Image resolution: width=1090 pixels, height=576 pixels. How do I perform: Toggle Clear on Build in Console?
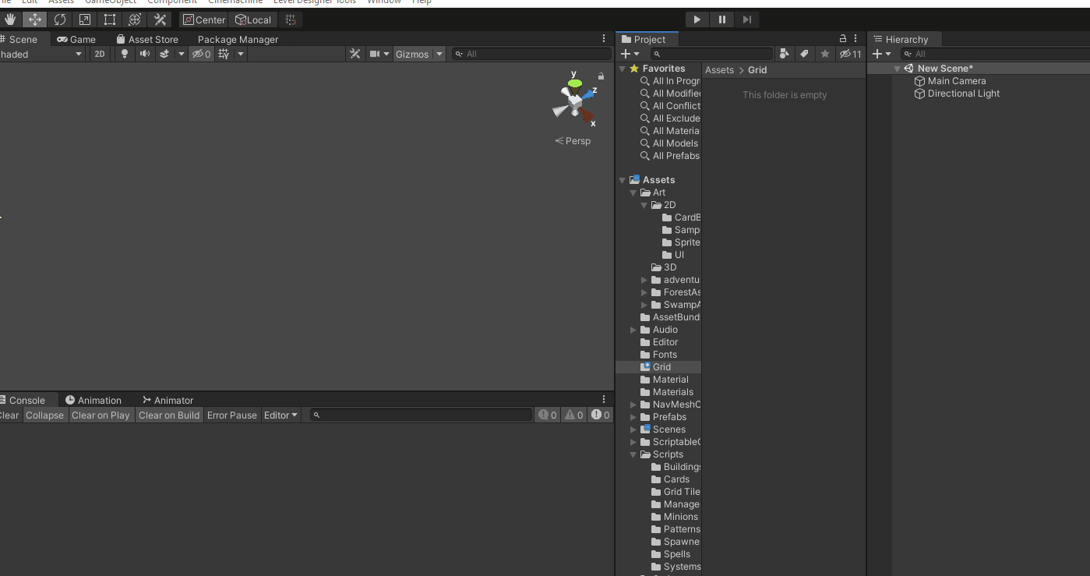click(169, 415)
